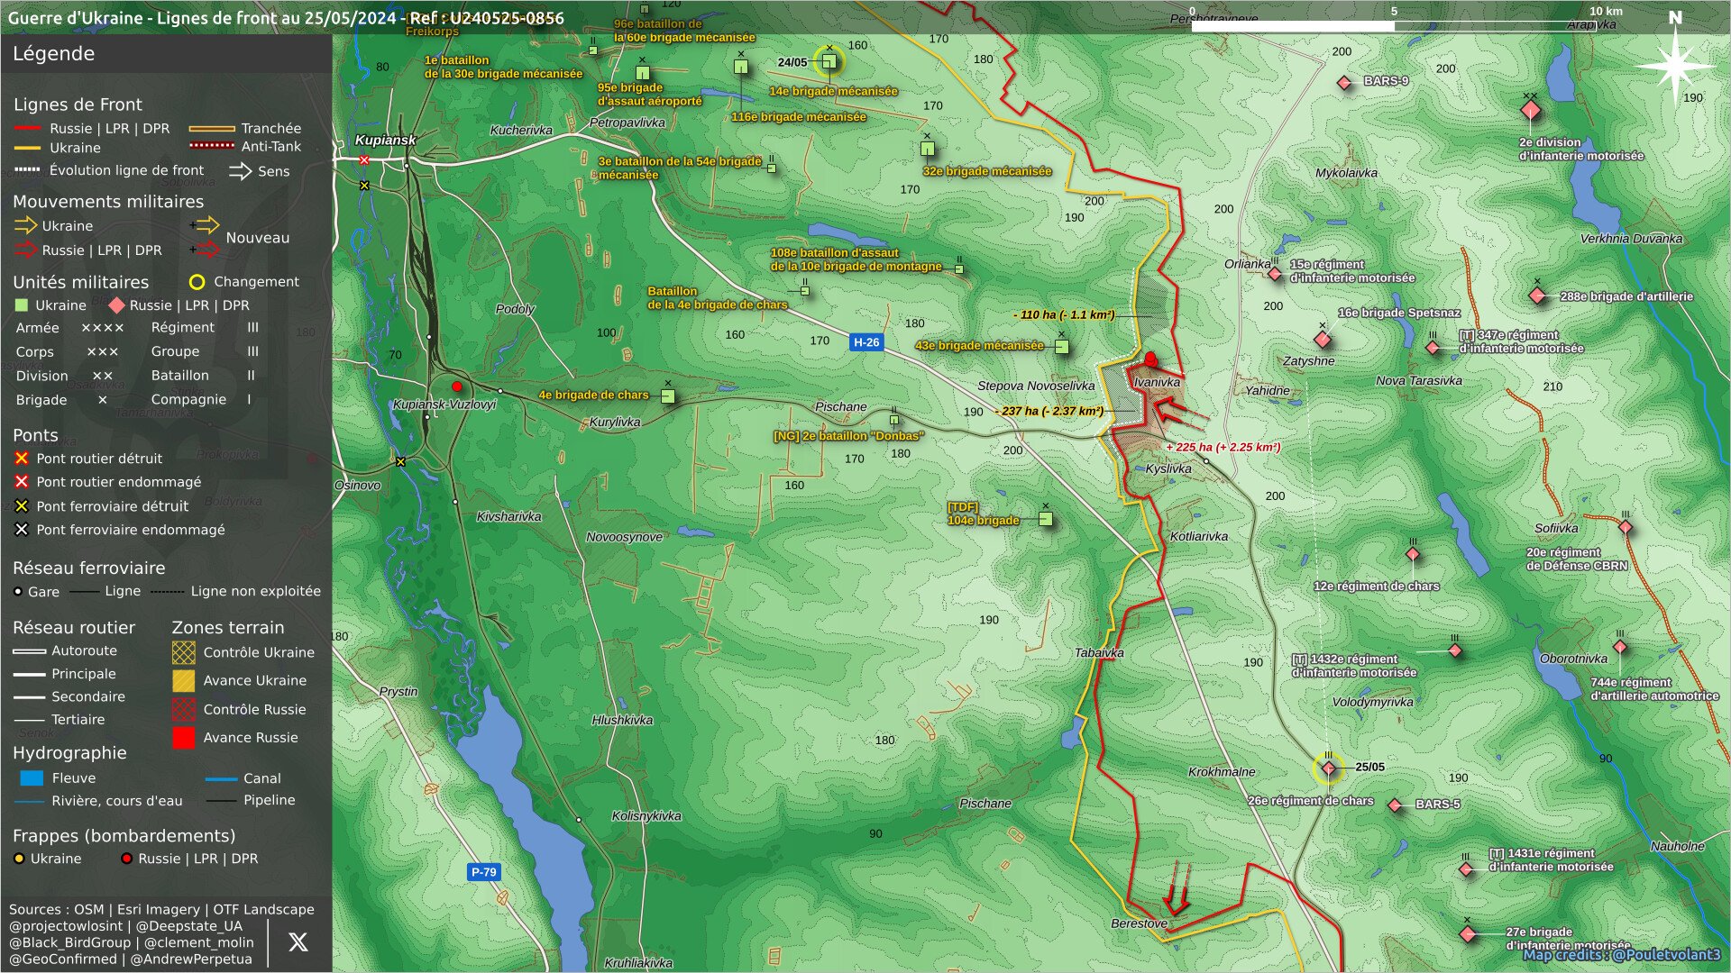Click the 95e brigade d'assaut aéroporté square
The image size is (1731, 973).
tap(642, 73)
